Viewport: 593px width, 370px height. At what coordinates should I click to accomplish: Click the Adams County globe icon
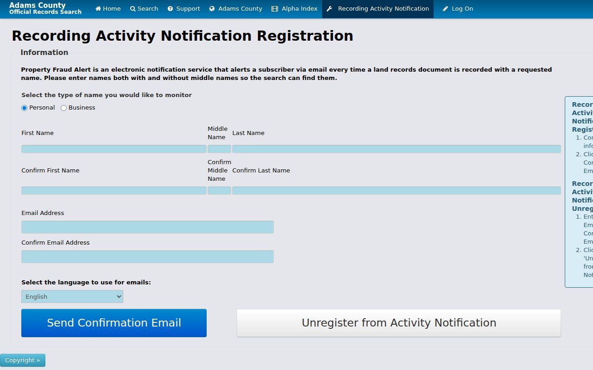pos(212,9)
